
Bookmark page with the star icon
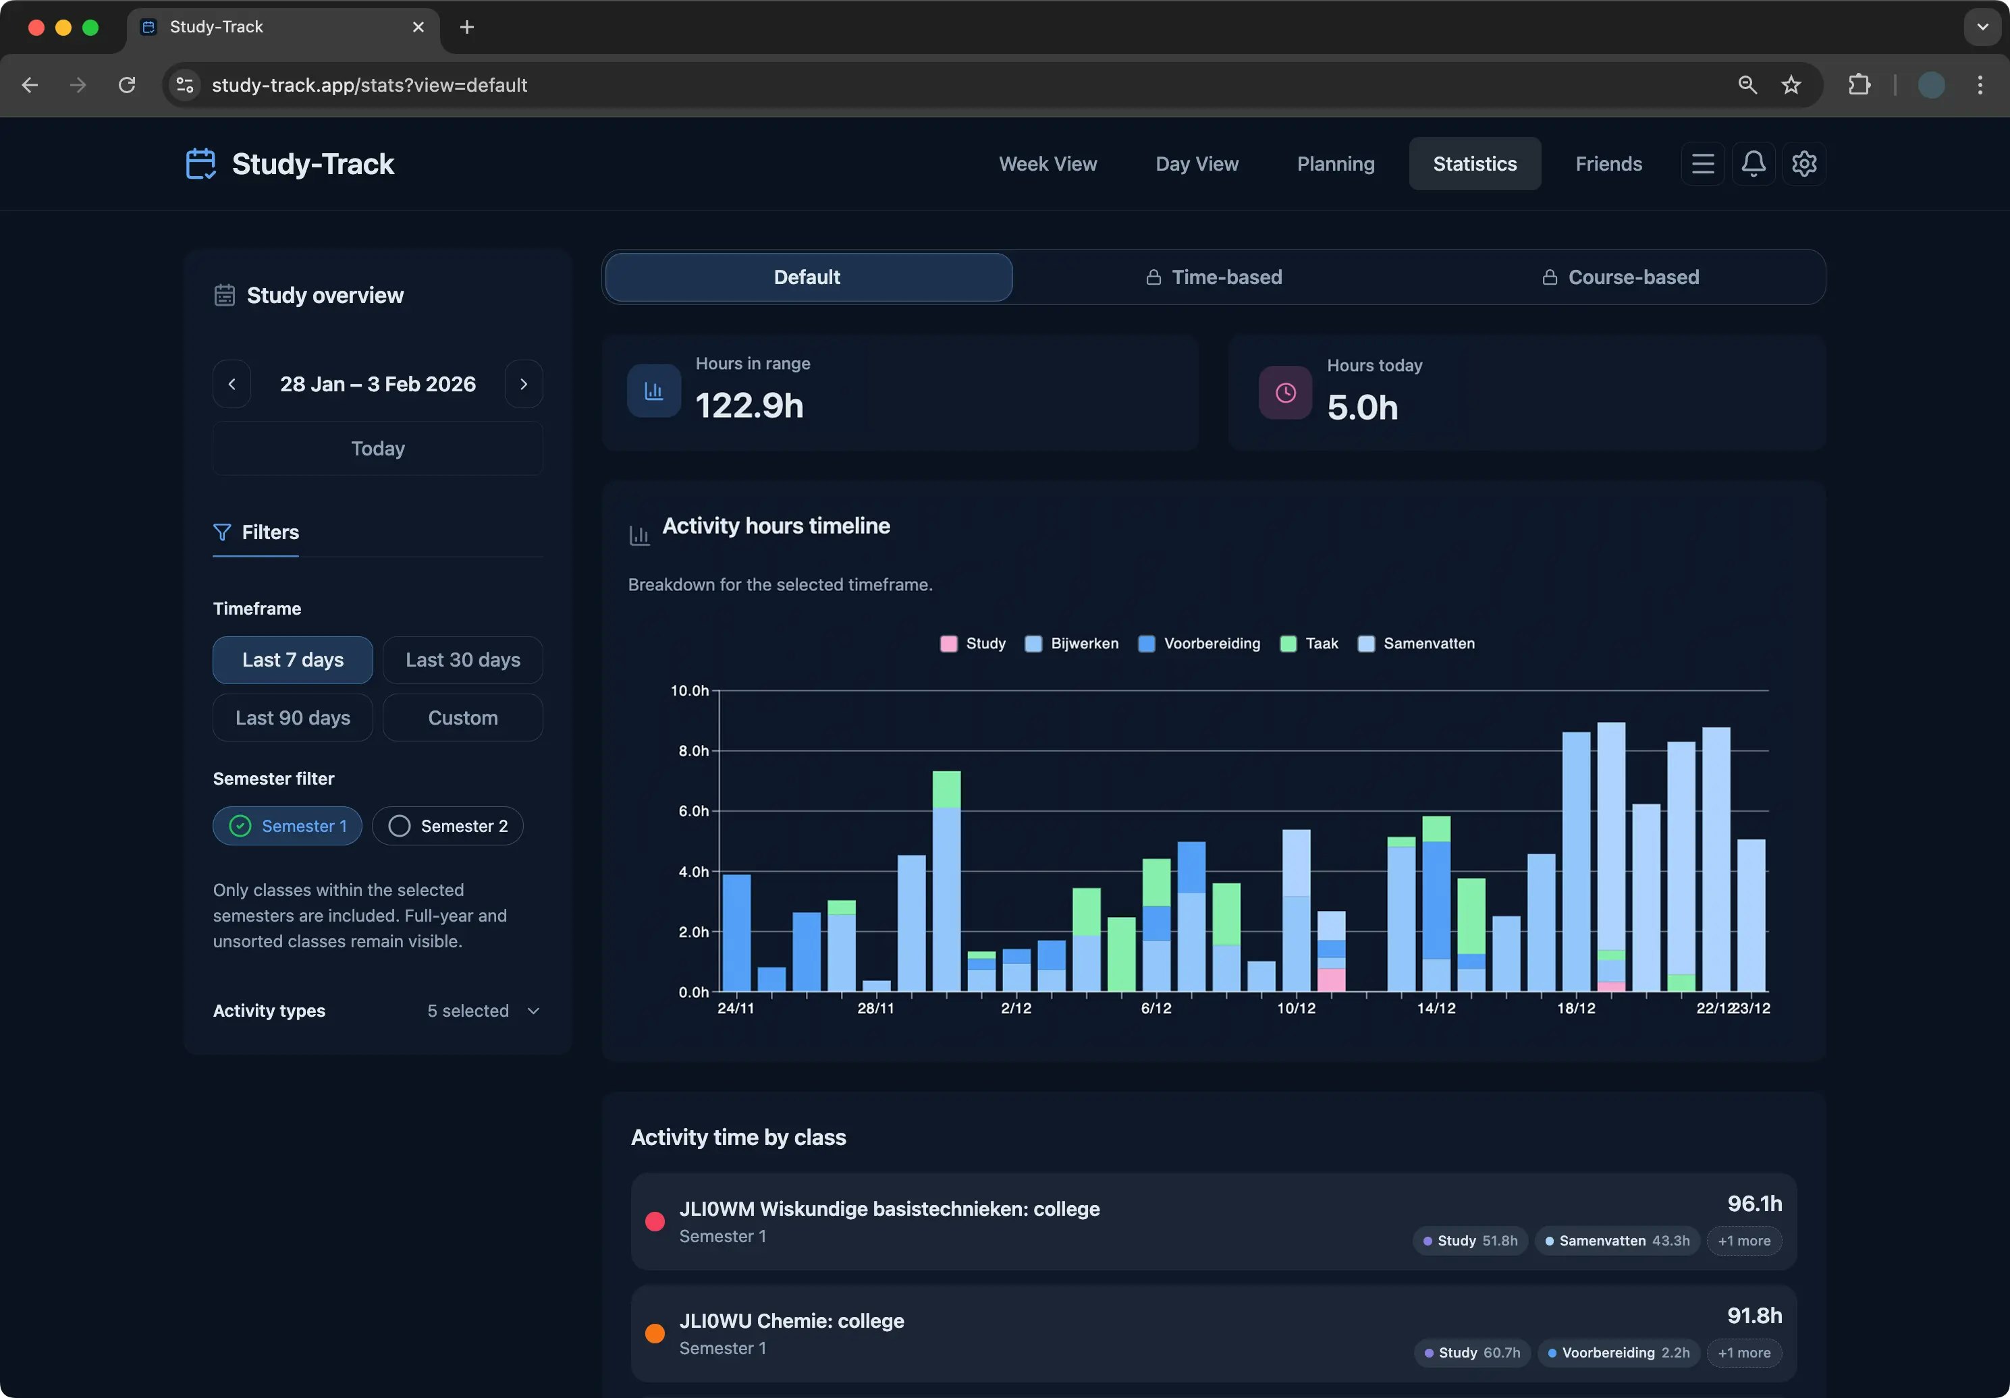pos(1790,85)
